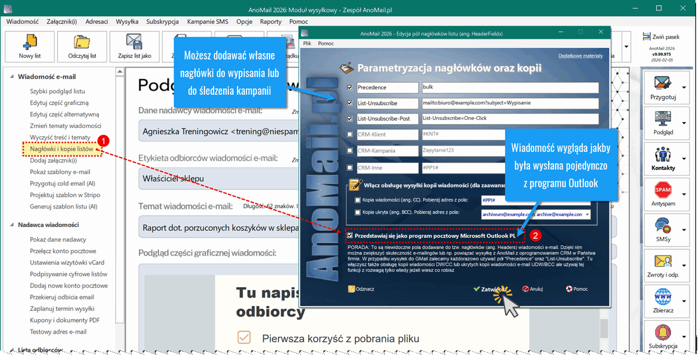Click the List-Unsubscribe mailto value field
Screen dimensions: 699x361
click(510, 103)
